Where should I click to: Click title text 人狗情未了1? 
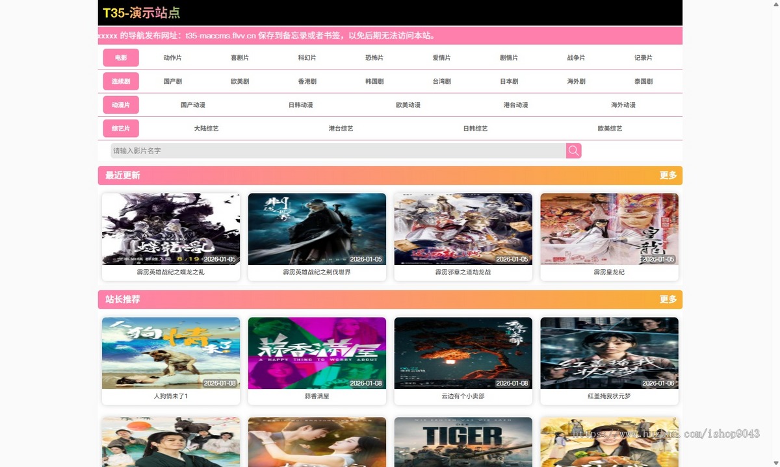click(x=171, y=396)
